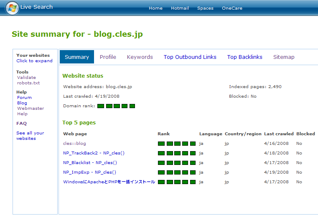Click the Live Search logo icon
Image resolution: width=318 pixels, height=220 pixels.
pos(12,8)
